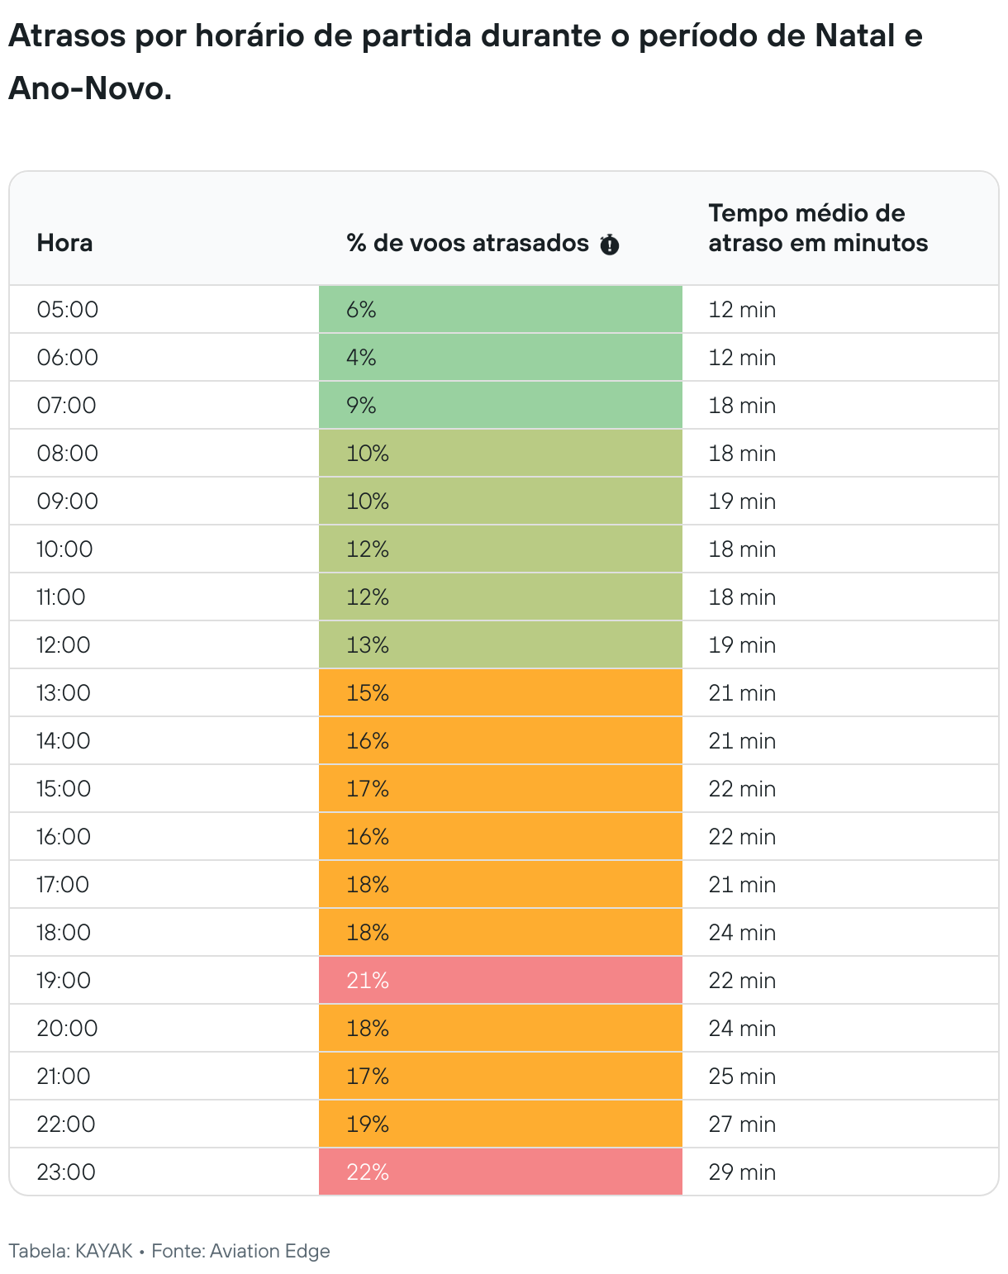This screenshot has width=1008, height=1274.
Task: Click the stopwatch icon beside delayed flights header
Action: pyautogui.click(x=610, y=245)
